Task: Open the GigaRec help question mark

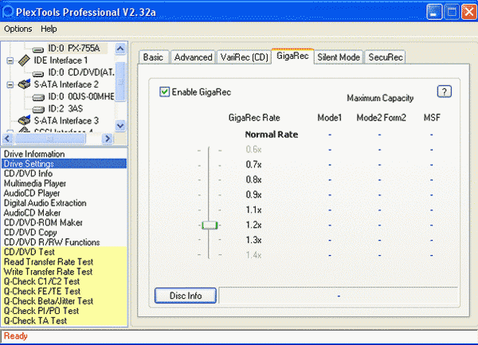Action: [445, 92]
